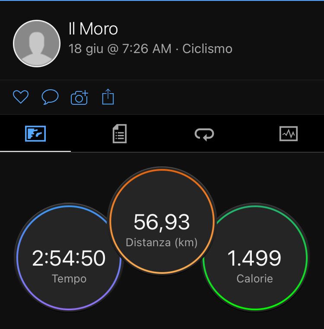The image size is (324, 329).
Task: Tap the 18 giu @ 7:26 AM date
Action: 120,49
